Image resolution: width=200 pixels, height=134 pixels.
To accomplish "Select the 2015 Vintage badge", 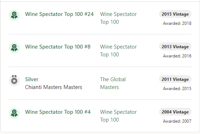I will tap(175, 14).
